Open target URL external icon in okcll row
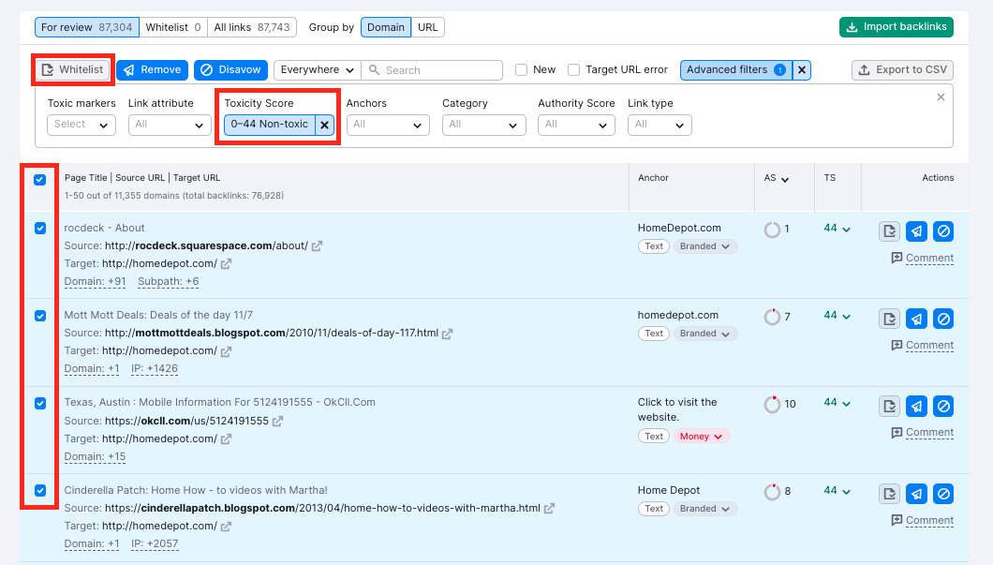This screenshot has height=565, width=993. coord(226,439)
